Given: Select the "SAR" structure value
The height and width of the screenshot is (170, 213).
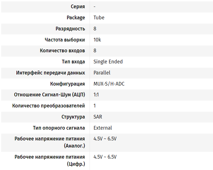Looking at the screenshot, I should click(x=98, y=117).
